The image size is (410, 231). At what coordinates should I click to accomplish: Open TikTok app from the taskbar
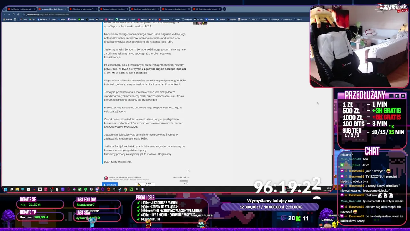click(45, 189)
